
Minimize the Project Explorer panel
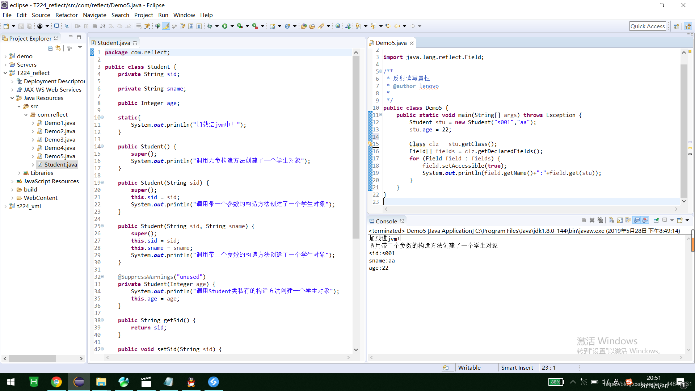click(71, 37)
